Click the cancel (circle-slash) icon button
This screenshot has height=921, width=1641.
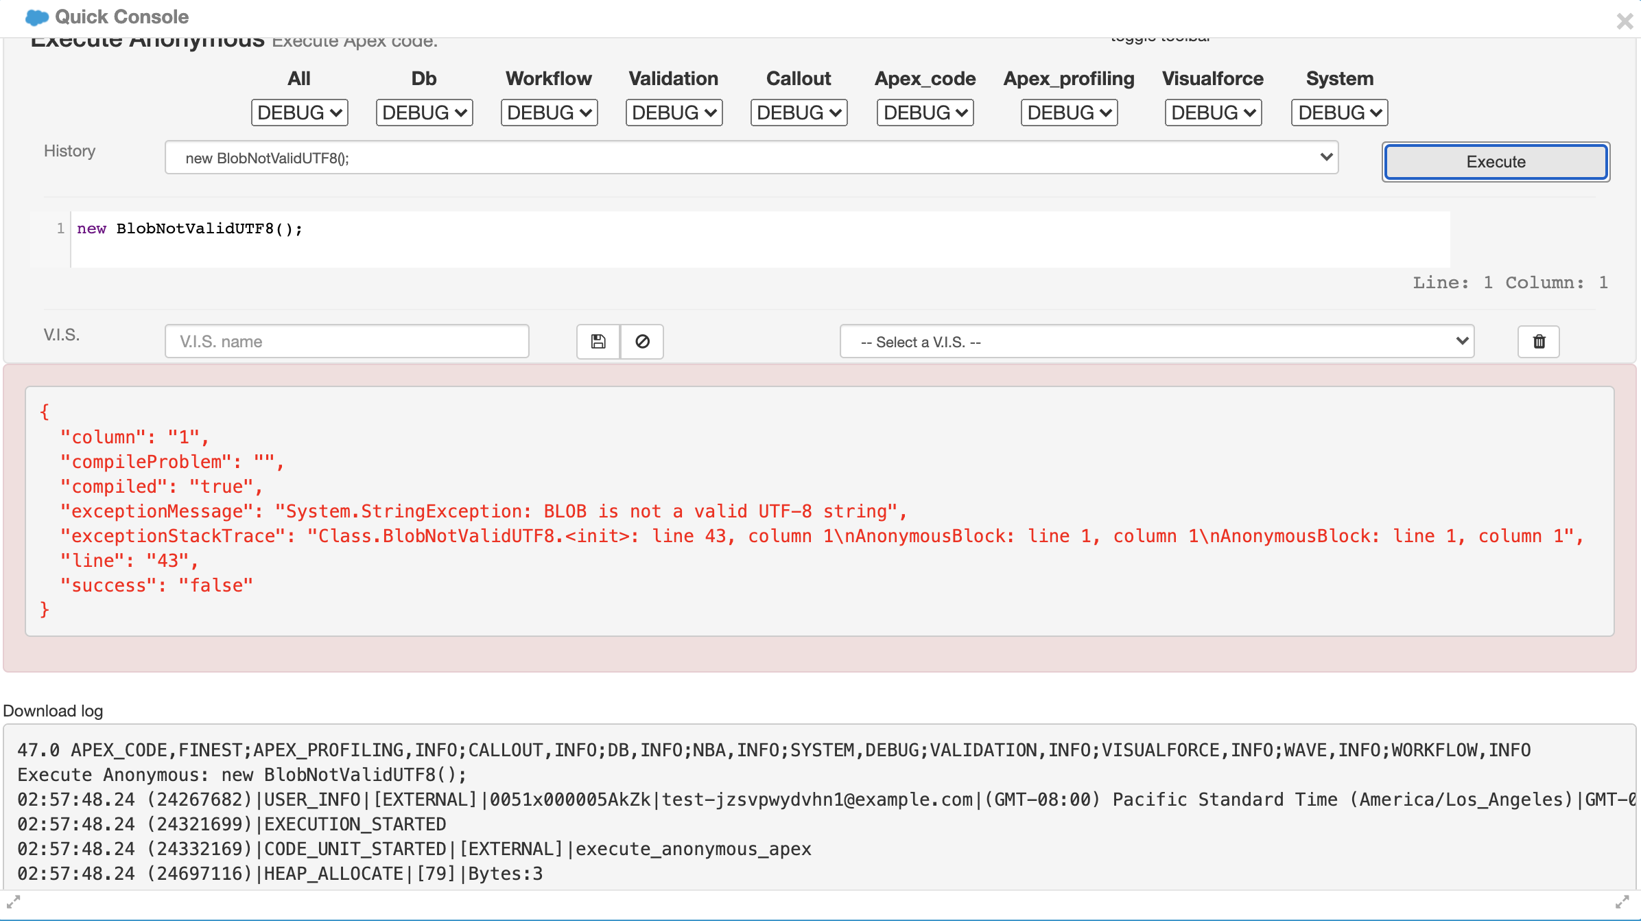tap(642, 342)
